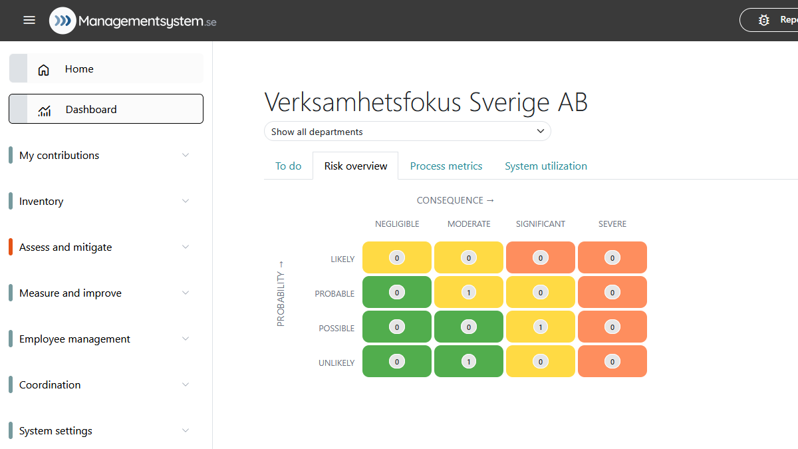The width and height of the screenshot is (798, 449).
Task: Switch to the System utilization tab
Action: (545, 166)
